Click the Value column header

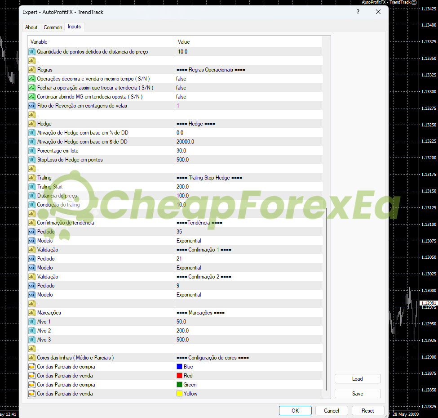[x=248, y=42]
